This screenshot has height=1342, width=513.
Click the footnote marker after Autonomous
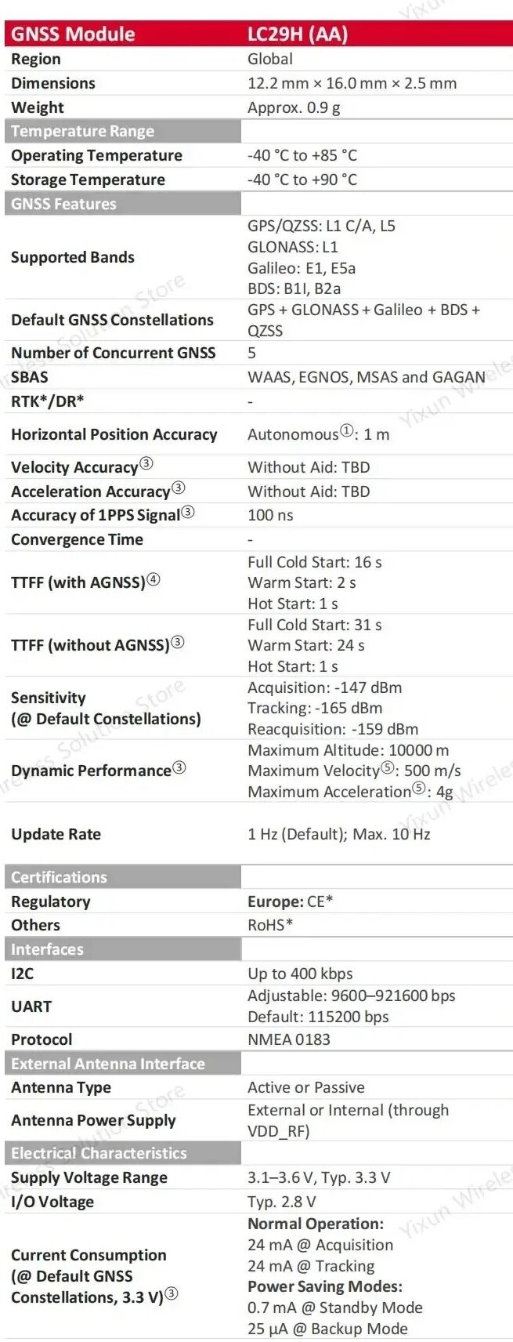[346, 431]
